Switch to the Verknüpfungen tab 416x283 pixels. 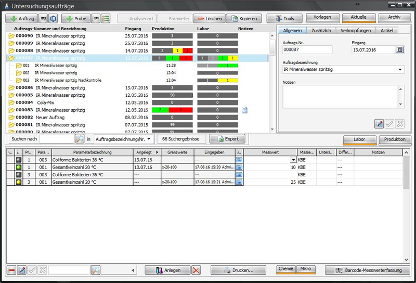coord(356,31)
